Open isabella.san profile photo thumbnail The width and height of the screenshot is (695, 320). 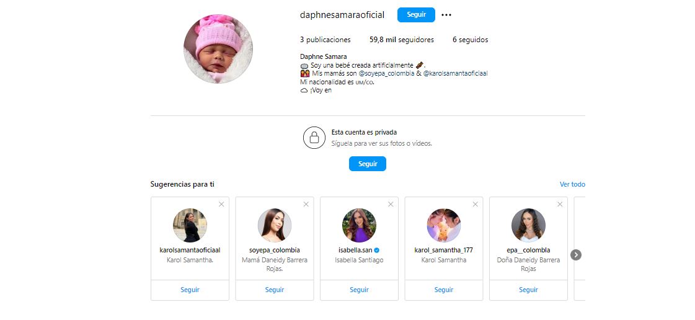[x=359, y=225]
